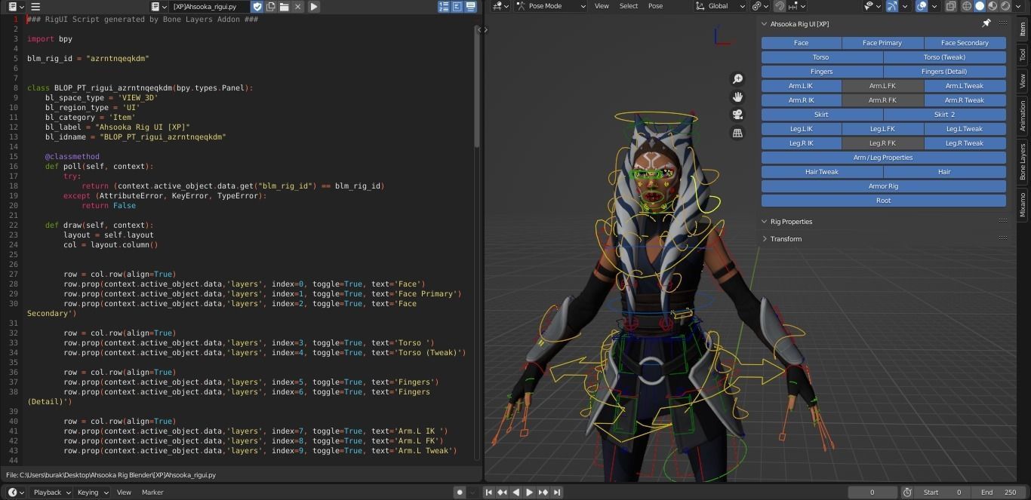Viewport: 1031px width, 500px height.
Task: Open the Global transform orientation dropdown
Action: pyautogui.click(x=721, y=6)
